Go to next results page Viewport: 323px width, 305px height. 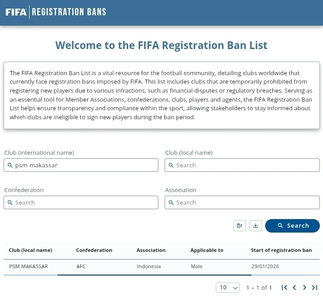tap(305, 287)
